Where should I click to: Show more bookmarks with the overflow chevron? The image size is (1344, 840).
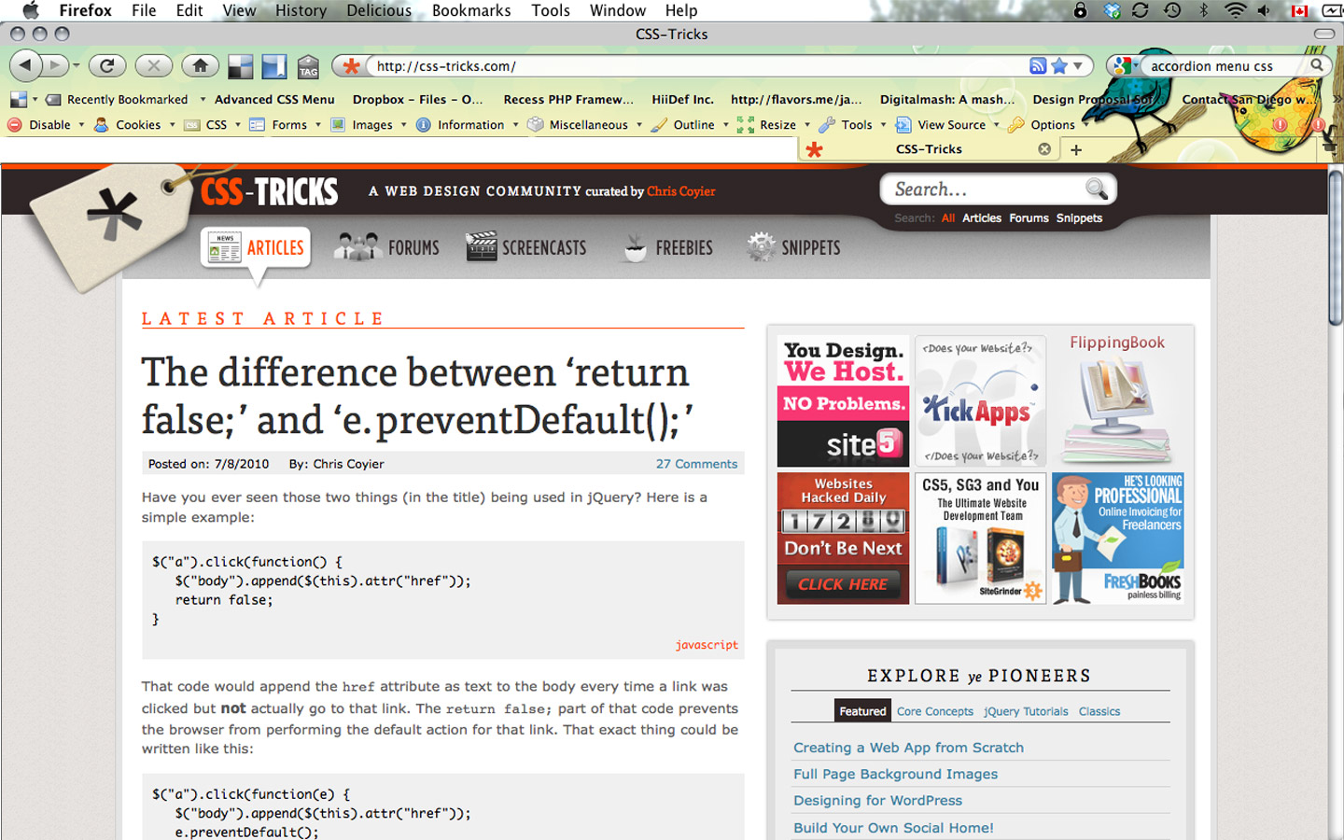point(1337,99)
